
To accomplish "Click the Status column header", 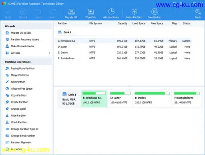I will (x=187, y=23).
